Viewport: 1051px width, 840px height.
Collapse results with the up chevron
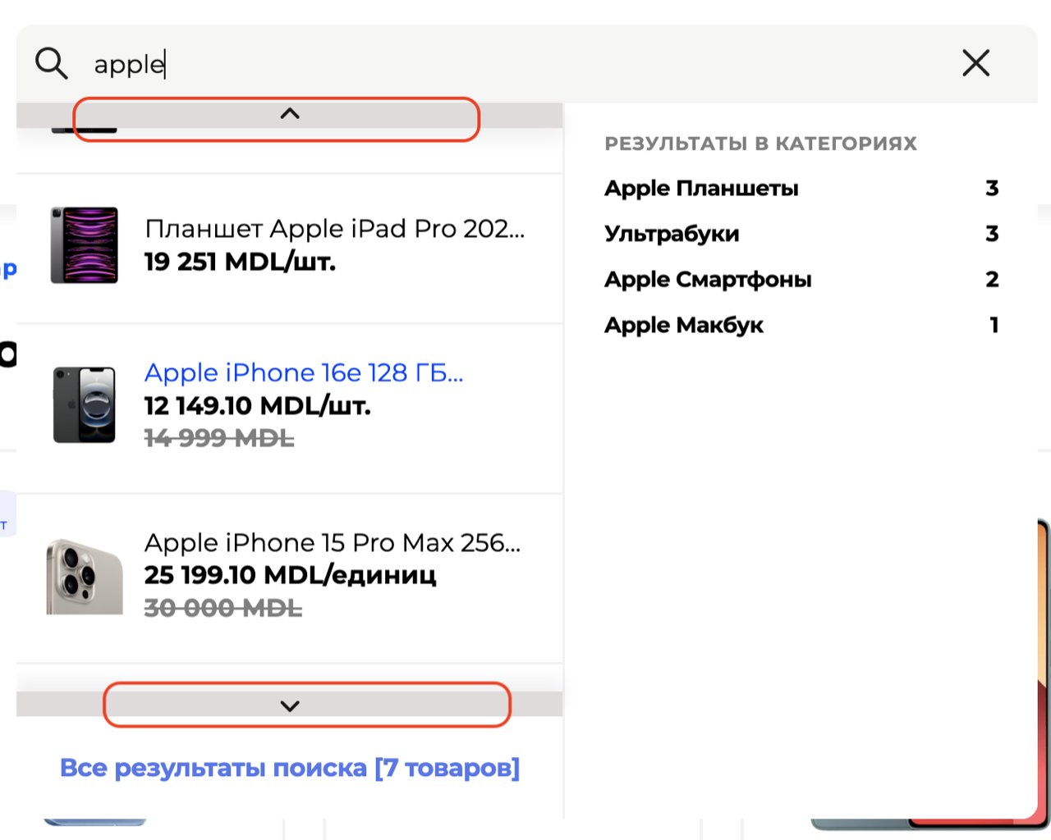(290, 115)
